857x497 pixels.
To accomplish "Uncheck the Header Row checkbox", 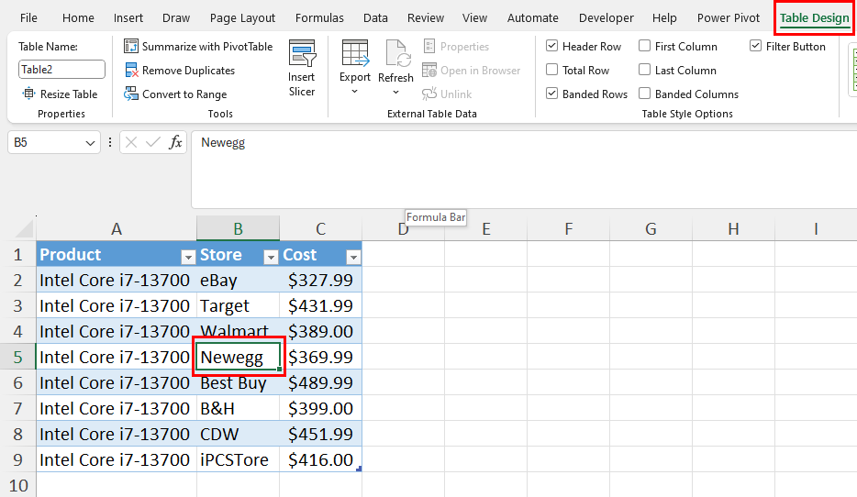I will [552, 46].
